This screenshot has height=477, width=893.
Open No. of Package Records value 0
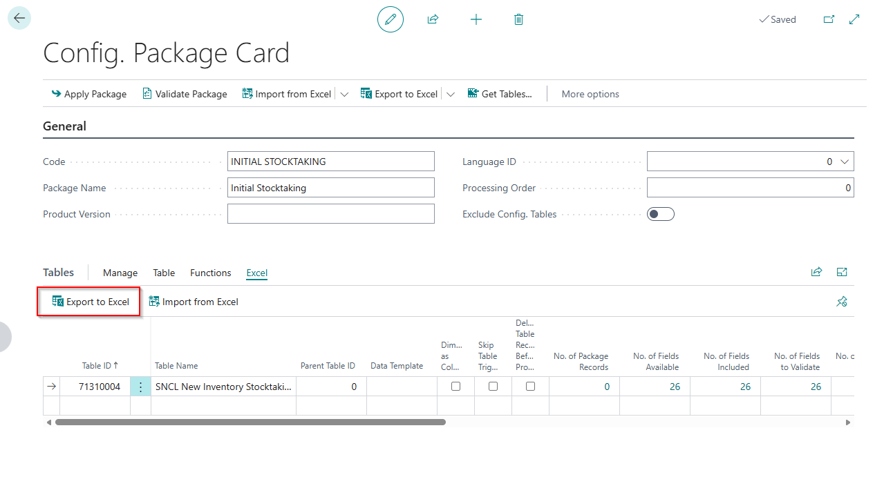[x=607, y=387]
